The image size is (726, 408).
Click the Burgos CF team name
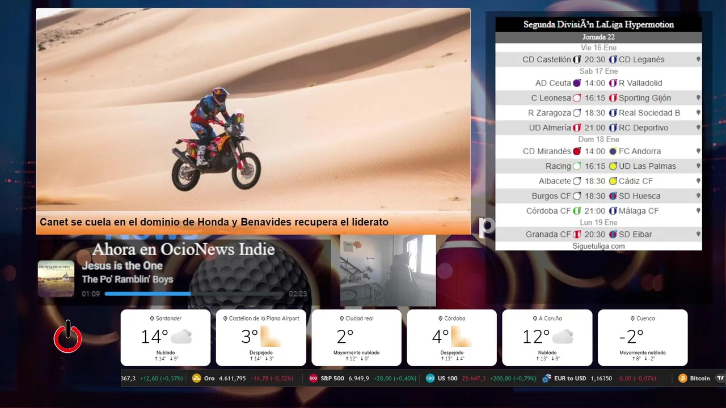pos(551,196)
